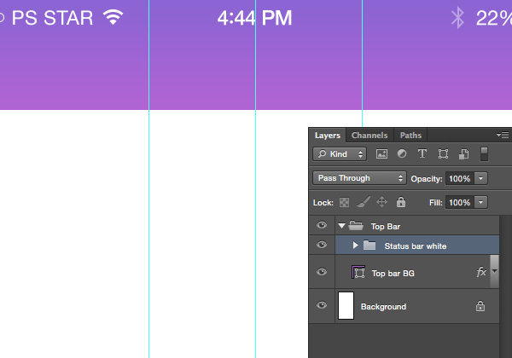
Task: Open the Pass Through blend mode dropdown
Action: click(359, 178)
